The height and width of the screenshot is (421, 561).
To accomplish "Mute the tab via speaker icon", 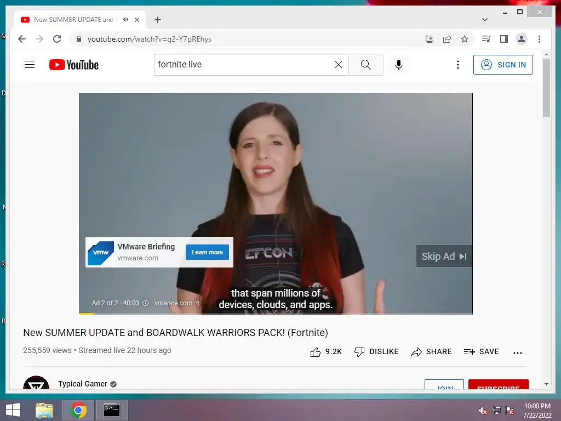I will tap(125, 19).
